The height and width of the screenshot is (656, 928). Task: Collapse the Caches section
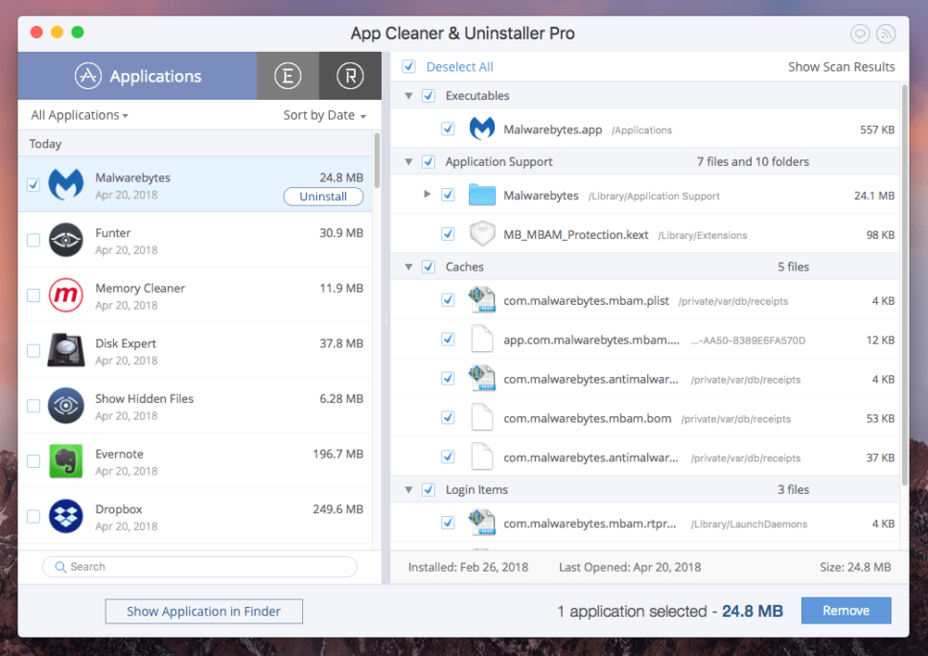[408, 267]
